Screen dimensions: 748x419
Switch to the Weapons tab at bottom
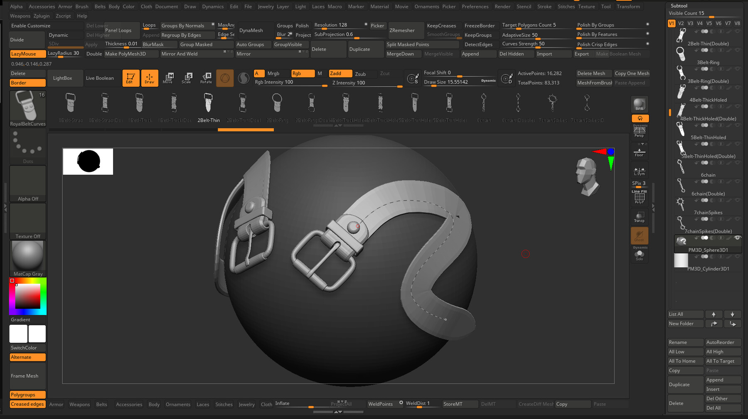79,404
